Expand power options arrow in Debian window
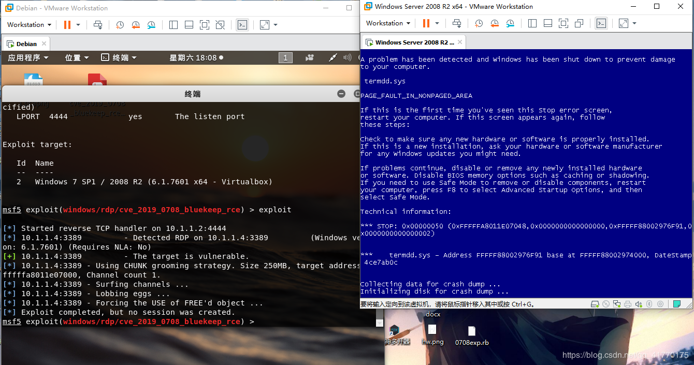Screen dimensions: 694x365 [78, 25]
